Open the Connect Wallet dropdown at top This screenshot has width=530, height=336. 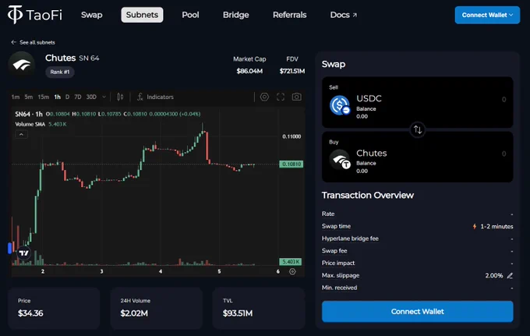487,15
